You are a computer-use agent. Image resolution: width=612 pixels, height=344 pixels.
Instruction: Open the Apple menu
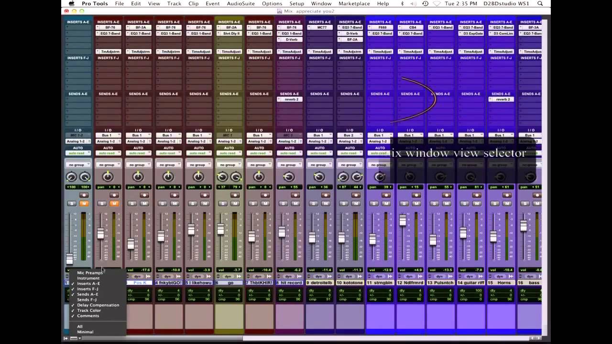(72, 3)
